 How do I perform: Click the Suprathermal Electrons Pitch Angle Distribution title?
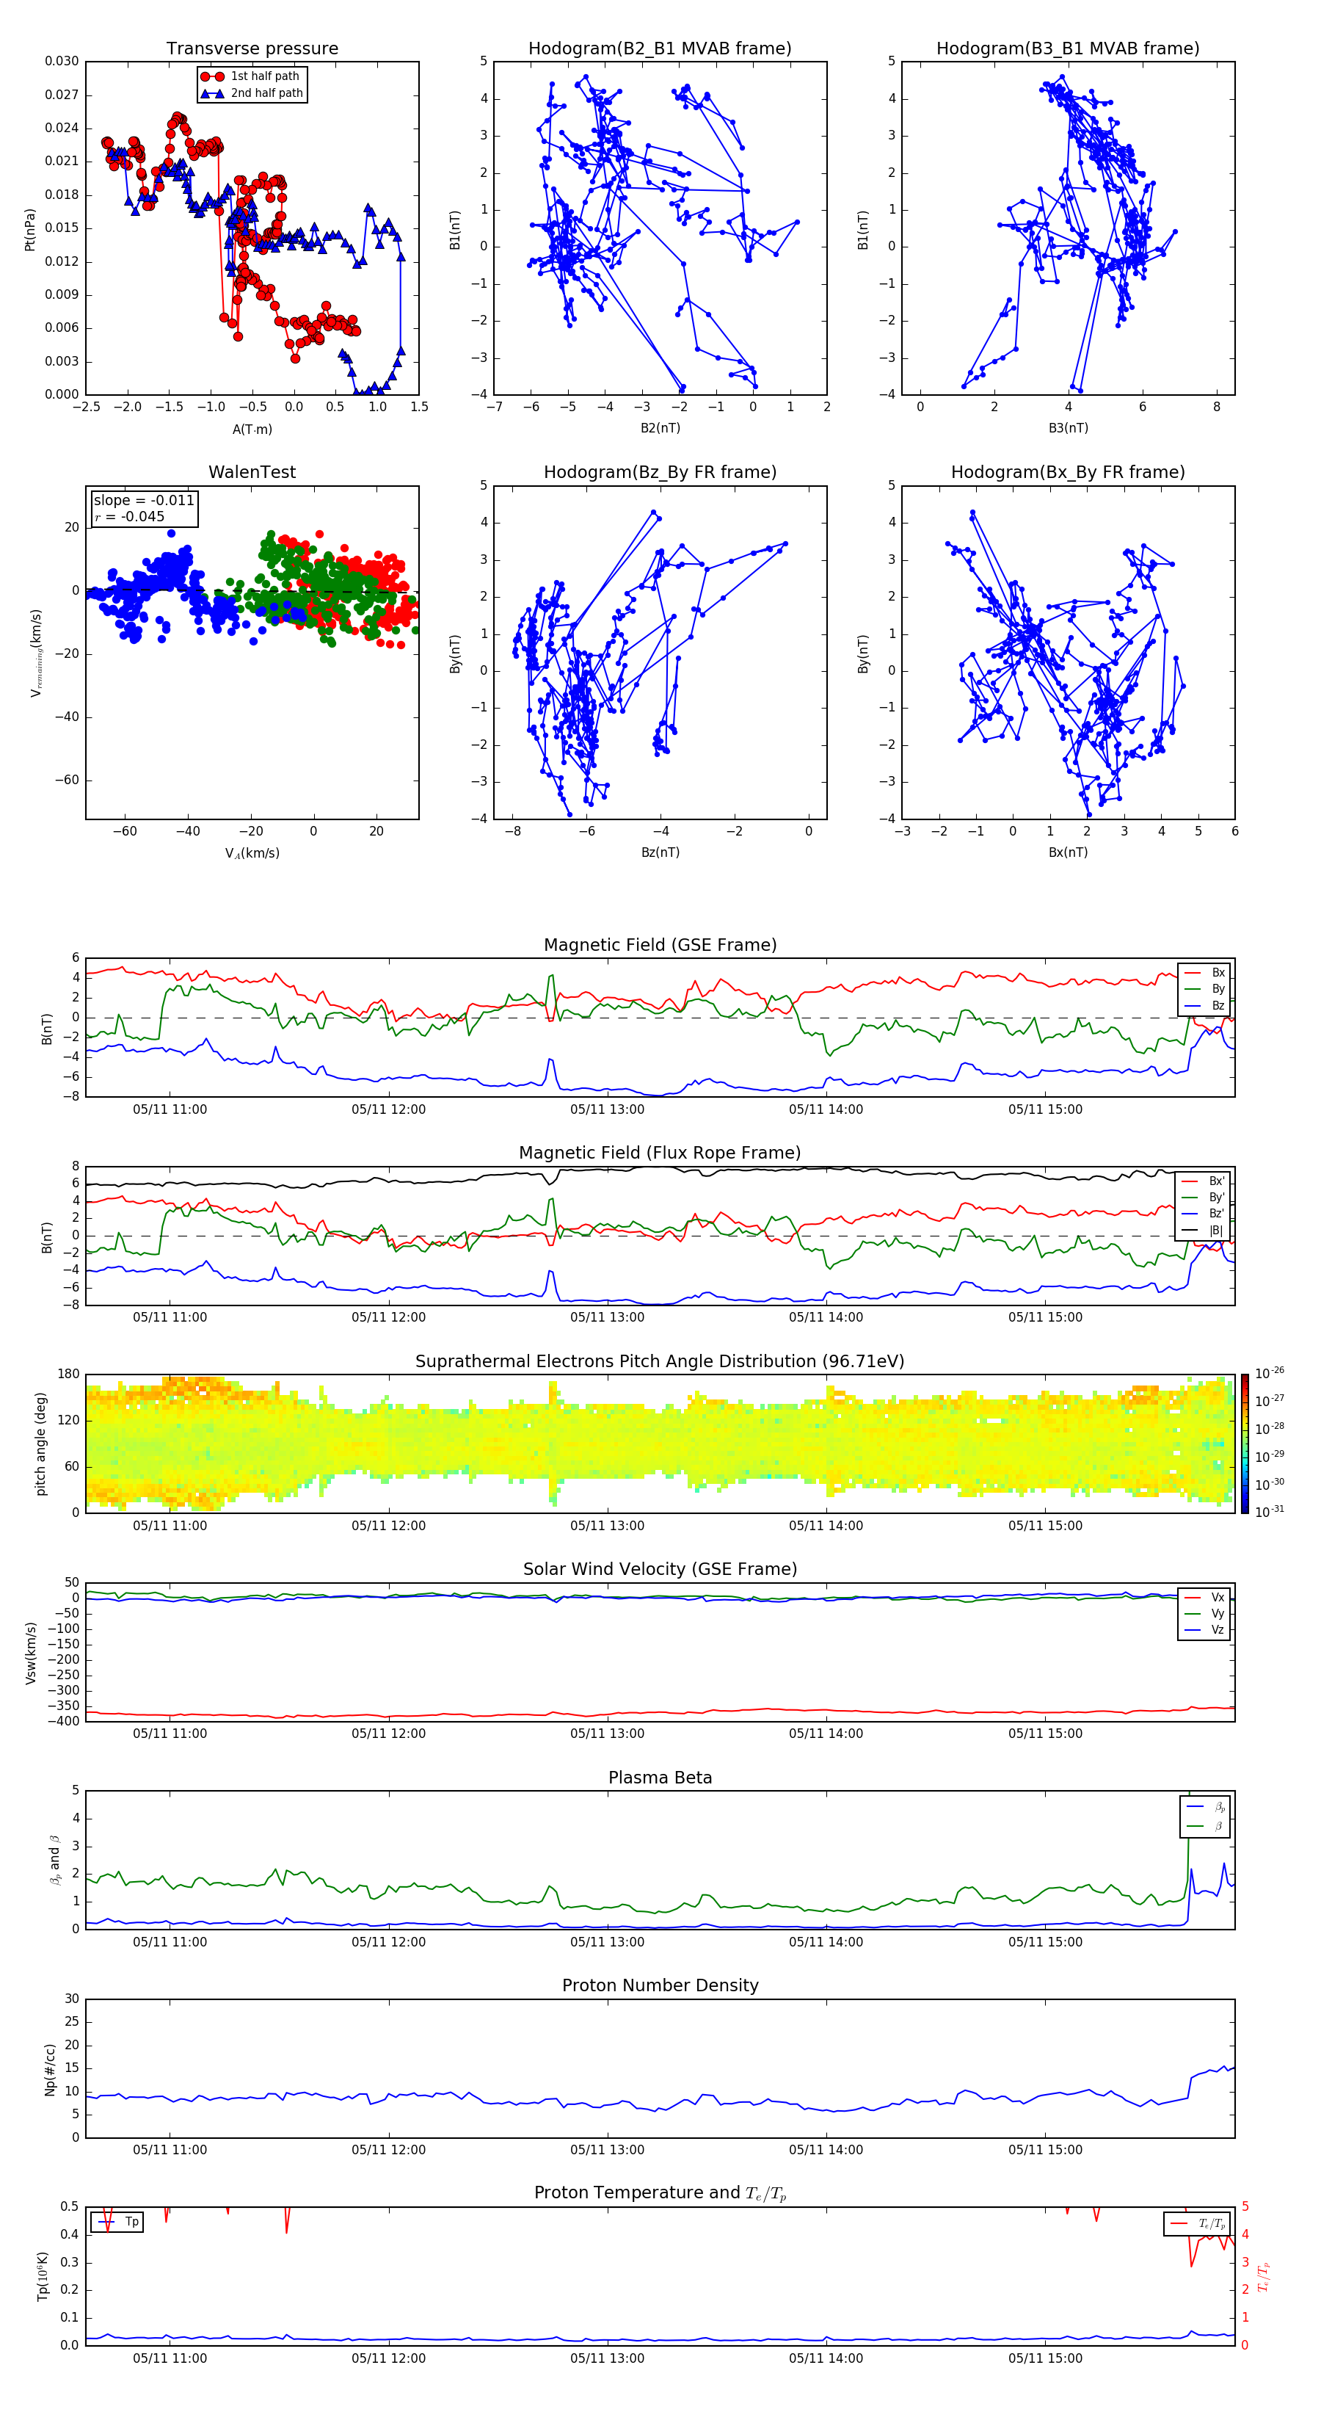(660, 1362)
